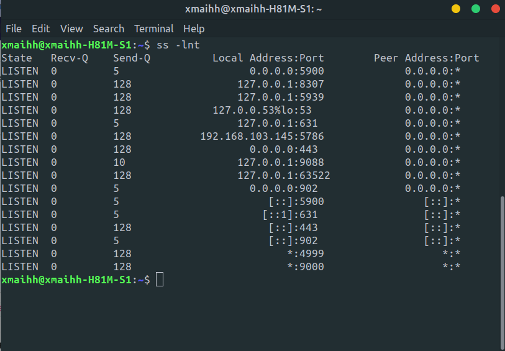Open the Search menu
The image size is (505, 351).
point(109,29)
